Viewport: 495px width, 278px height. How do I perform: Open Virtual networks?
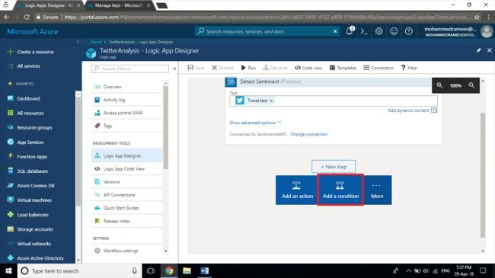pos(29,244)
